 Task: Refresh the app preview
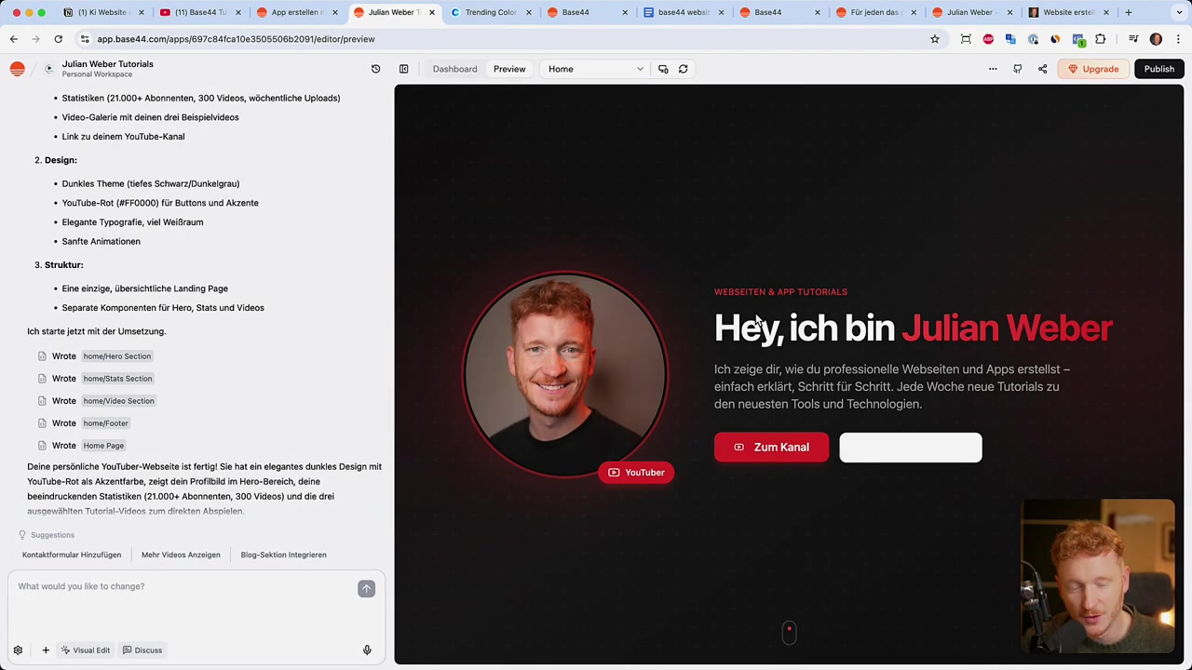[683, 69]
